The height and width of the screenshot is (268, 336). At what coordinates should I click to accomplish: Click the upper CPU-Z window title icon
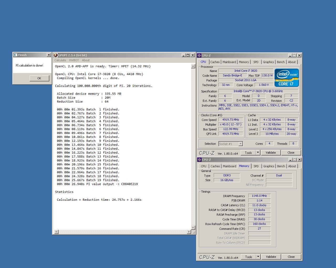(x=199, y=55)
